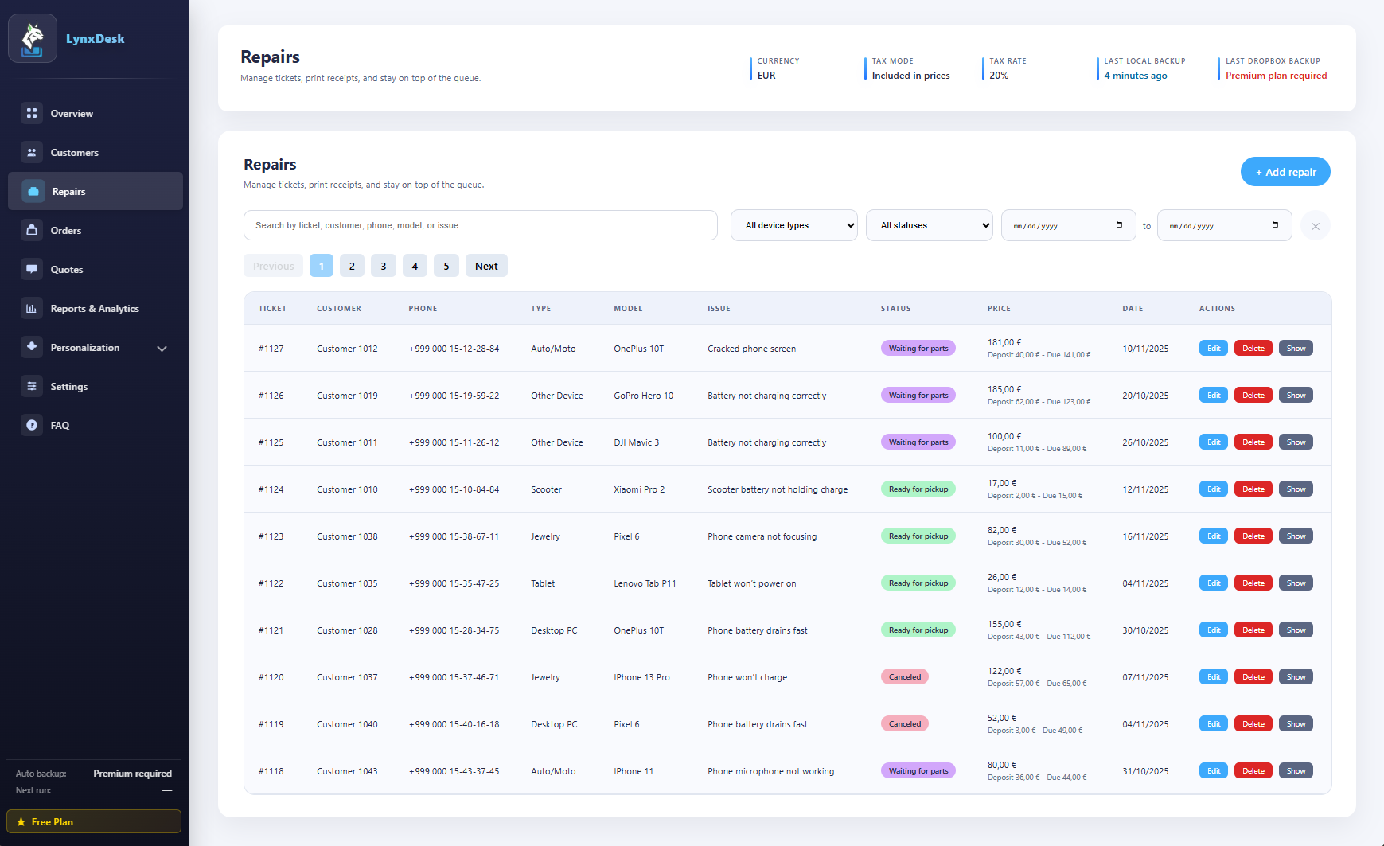Image resolution: width=1384 pixels, height=846 pixels.
Task: Expand the Personalization section
Action: (x=162, y=348)
